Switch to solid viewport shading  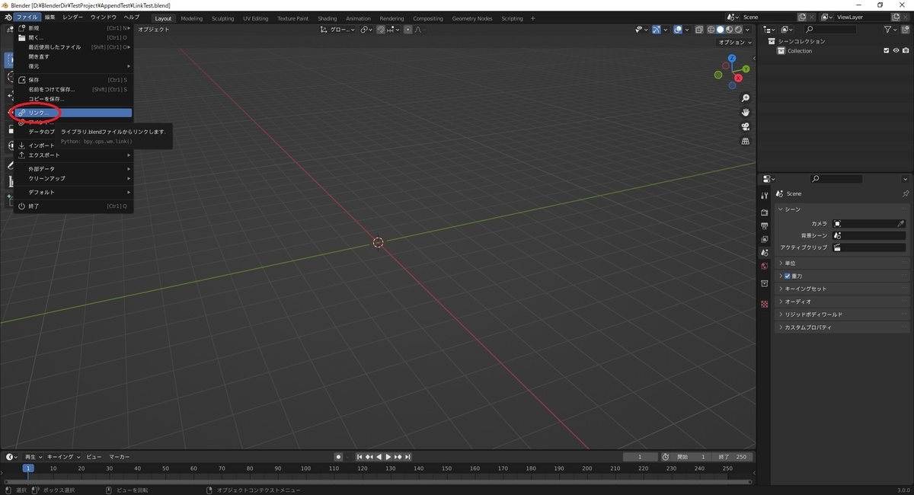[720, 30]
